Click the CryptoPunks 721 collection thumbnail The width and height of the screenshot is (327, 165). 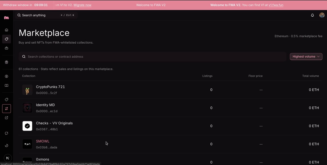click(x=27, y=90)
